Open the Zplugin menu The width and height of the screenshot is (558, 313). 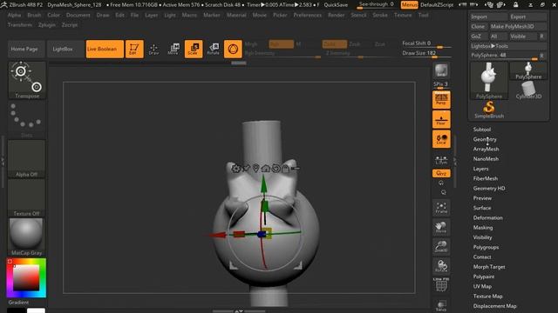[46, 25]
